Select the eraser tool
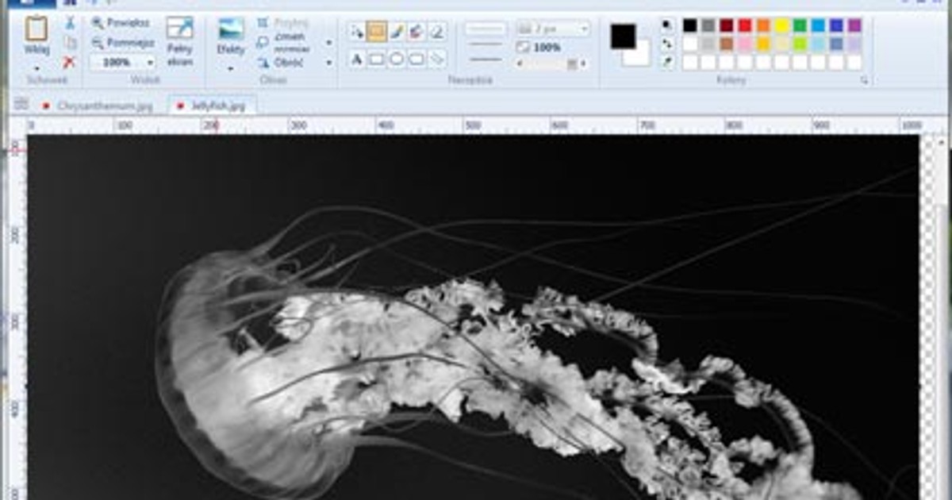The width and height of the screenshot is (952, 500). (x=437, y=33)
